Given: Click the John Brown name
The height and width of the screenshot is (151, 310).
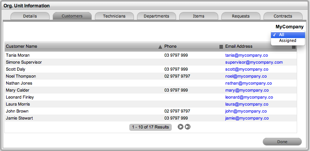Looking at the screenshot, I should point(17,111).
